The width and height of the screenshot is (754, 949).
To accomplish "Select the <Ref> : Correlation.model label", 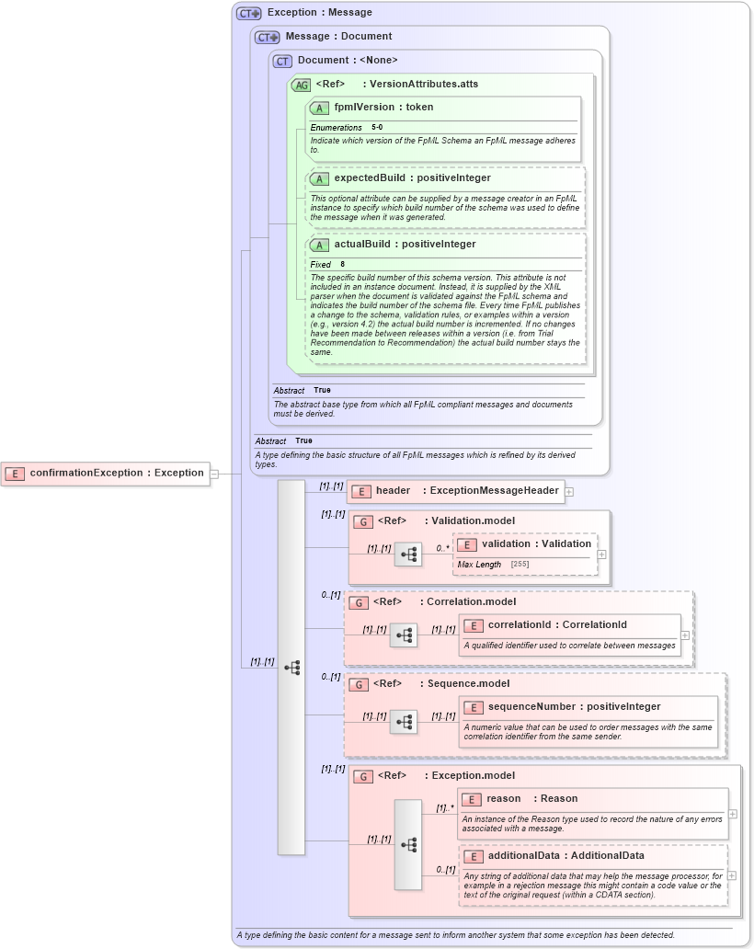I will coord(444,601).
